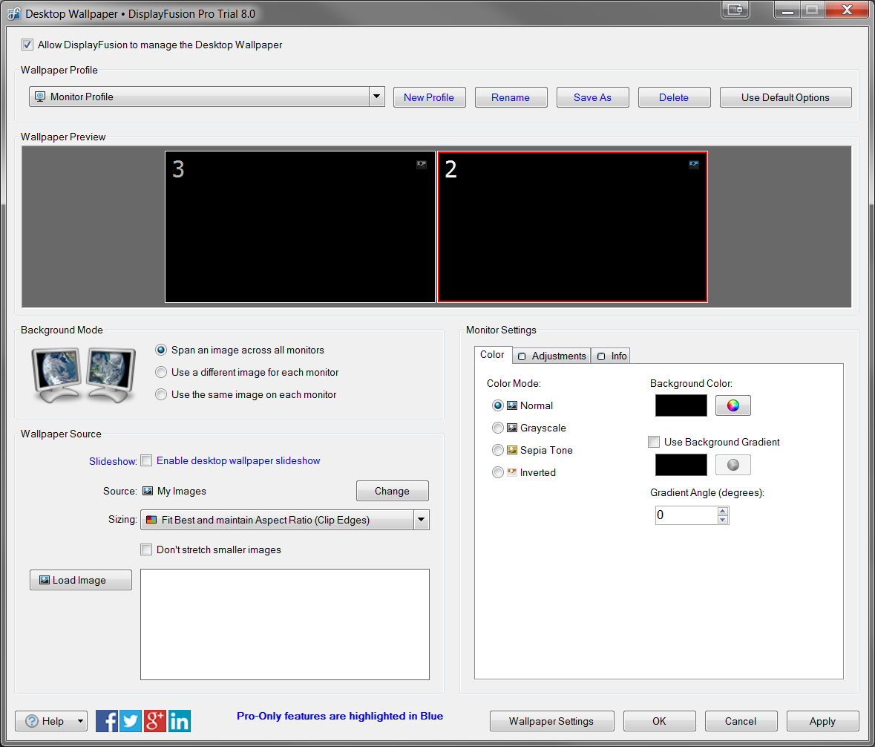
Task: Click the background color picker wheel button
Action: tap(733, 405)
